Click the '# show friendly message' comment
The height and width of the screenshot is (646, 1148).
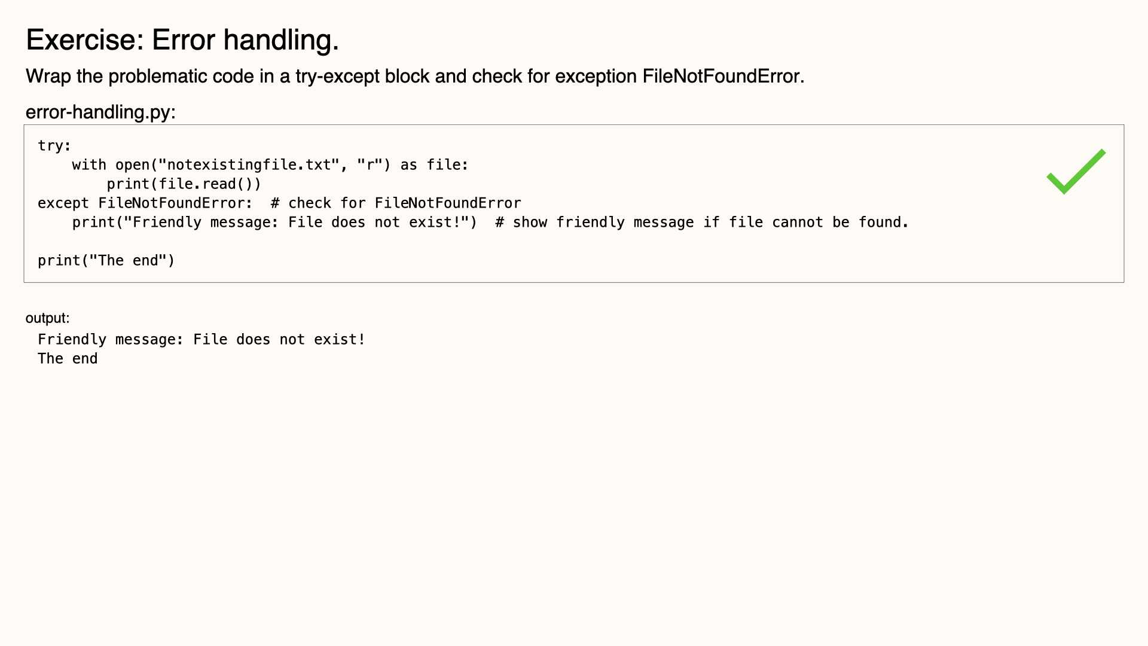(x=702, y=222)
